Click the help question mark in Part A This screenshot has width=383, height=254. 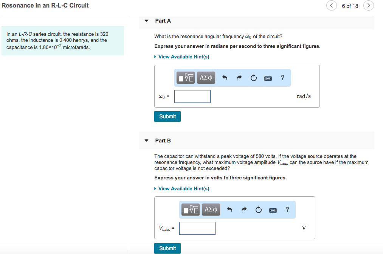tap(282, 78)
